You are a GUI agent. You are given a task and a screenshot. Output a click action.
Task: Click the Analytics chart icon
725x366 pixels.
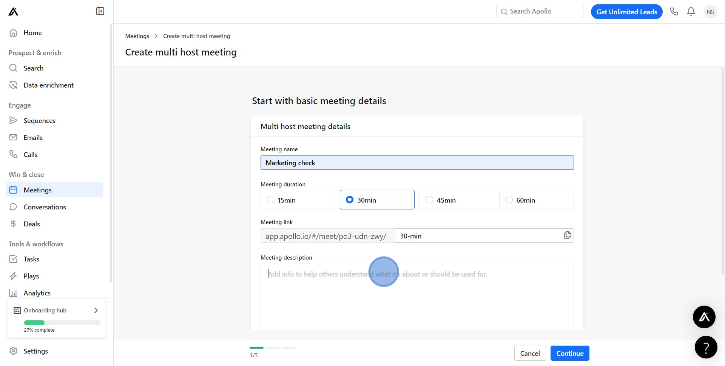[x=13, y=293]
